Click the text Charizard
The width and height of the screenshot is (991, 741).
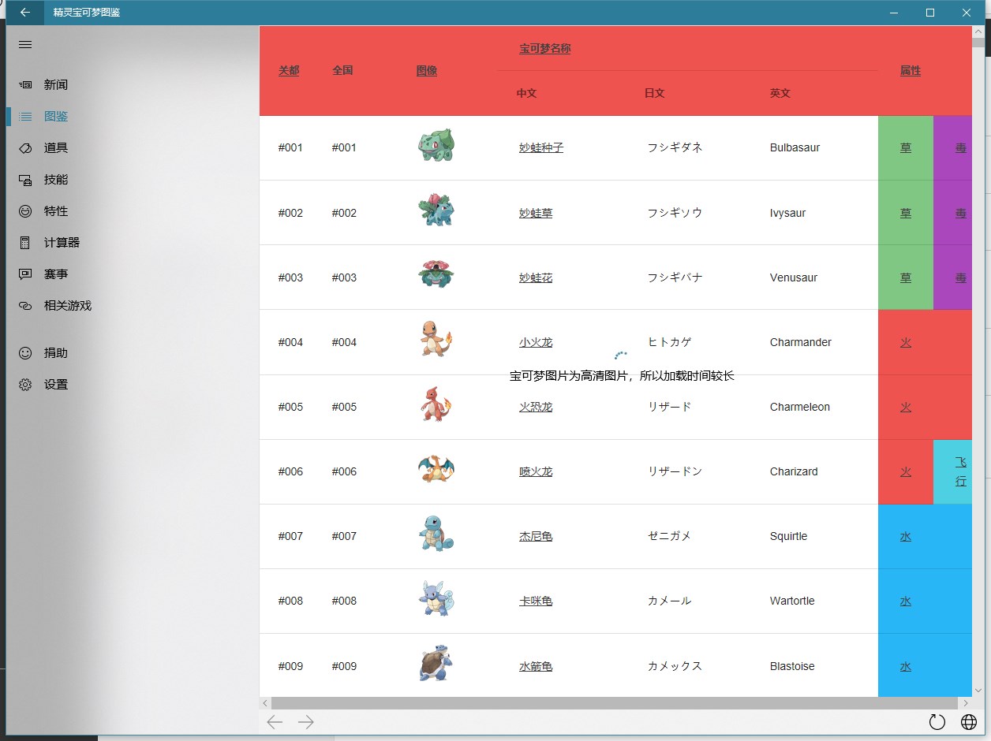794,471
